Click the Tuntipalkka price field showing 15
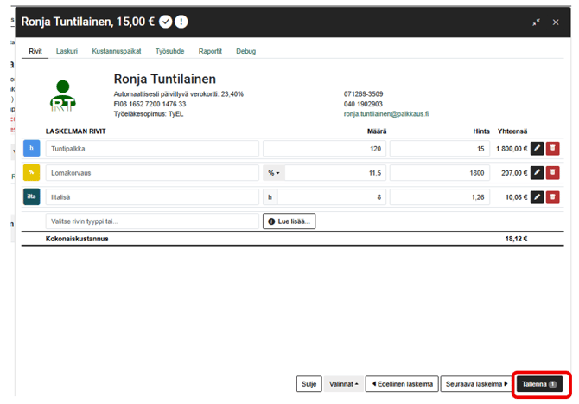579x404 pixels. click(440, 148)
